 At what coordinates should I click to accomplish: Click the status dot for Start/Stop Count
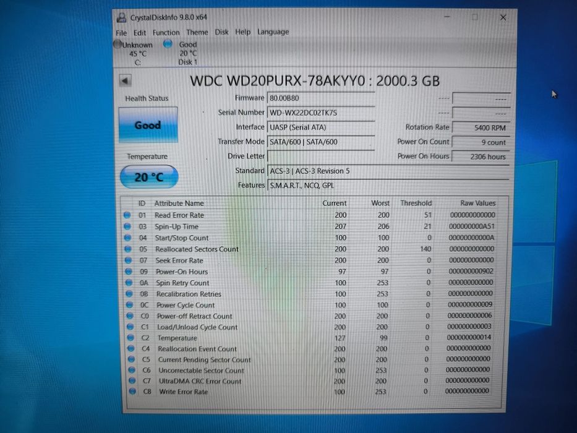127,238
